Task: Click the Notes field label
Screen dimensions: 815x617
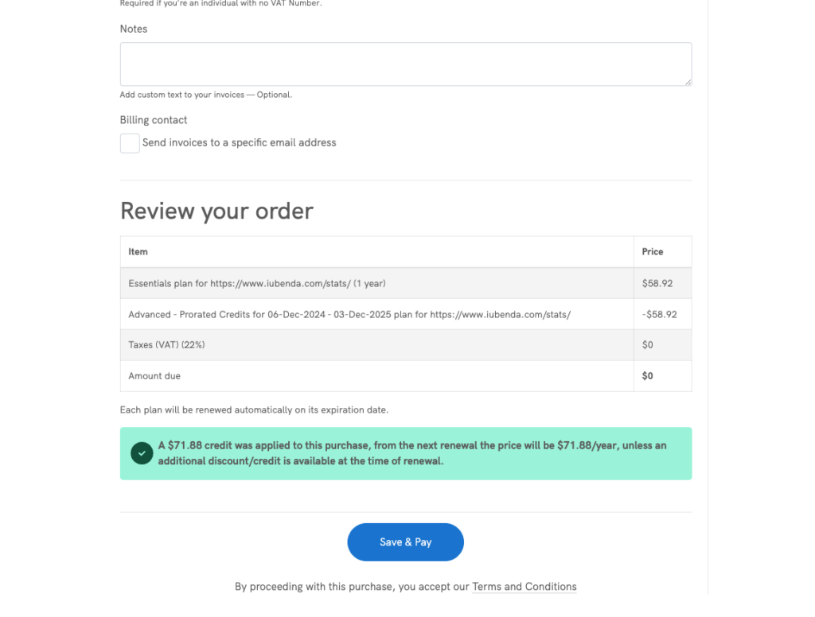Action: 134,29
